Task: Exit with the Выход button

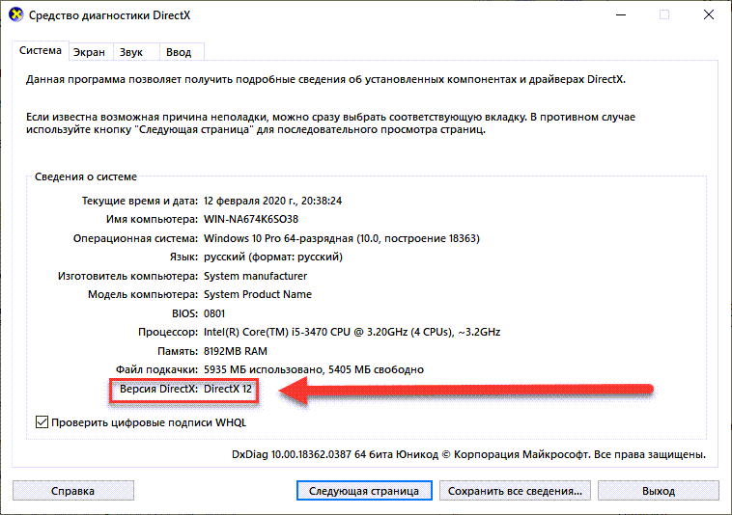Action: pyautogui.click(x=659, y=491)
